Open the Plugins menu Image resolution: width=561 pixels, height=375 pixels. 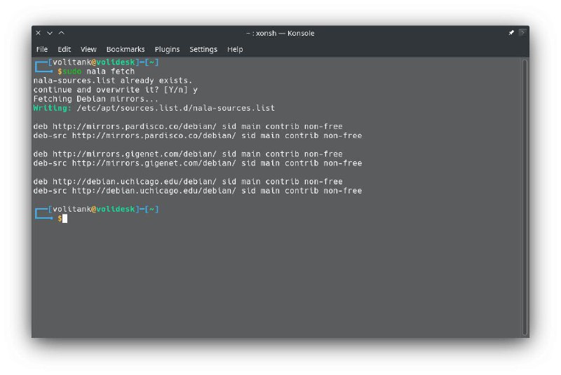[x=167, y=49]
